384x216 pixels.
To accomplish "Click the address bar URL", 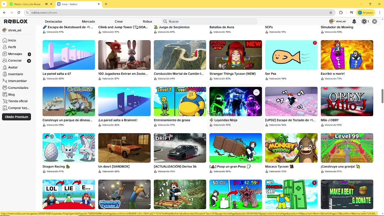I will point(44,13).
